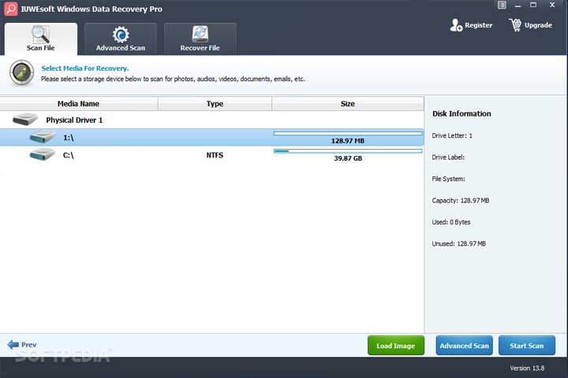Click the Scan File magnifier icon
568x378 pixels.
click(40, 35)
